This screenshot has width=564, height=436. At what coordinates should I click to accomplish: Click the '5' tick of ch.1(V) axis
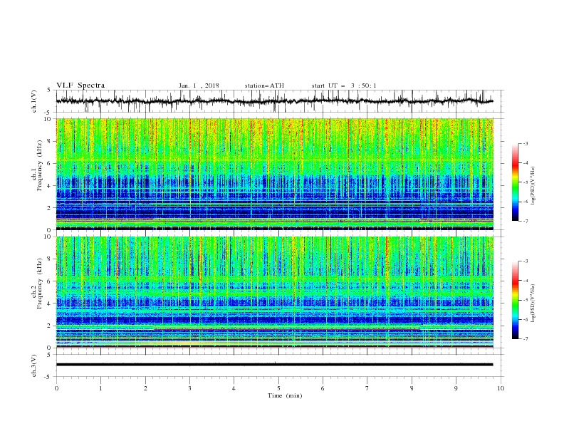tap(50, 90)
